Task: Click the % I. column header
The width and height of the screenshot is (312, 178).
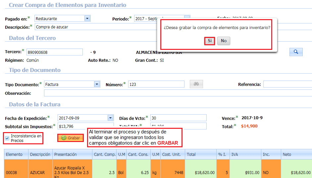Action: (223, 154)
